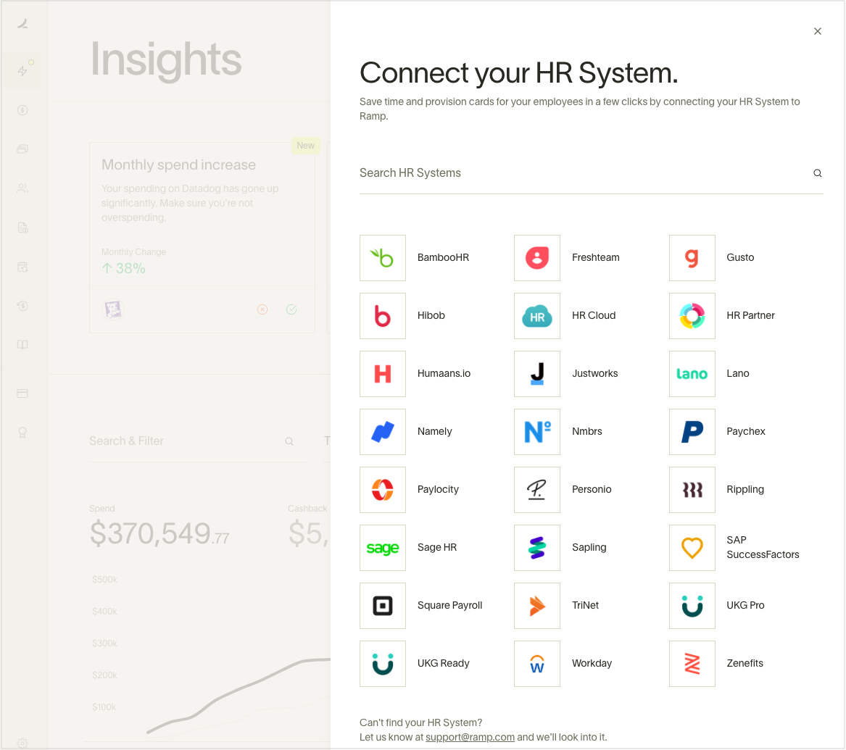
Task: Open the refund dollar icon in sidebar
Action: click(x=22, y=307)
